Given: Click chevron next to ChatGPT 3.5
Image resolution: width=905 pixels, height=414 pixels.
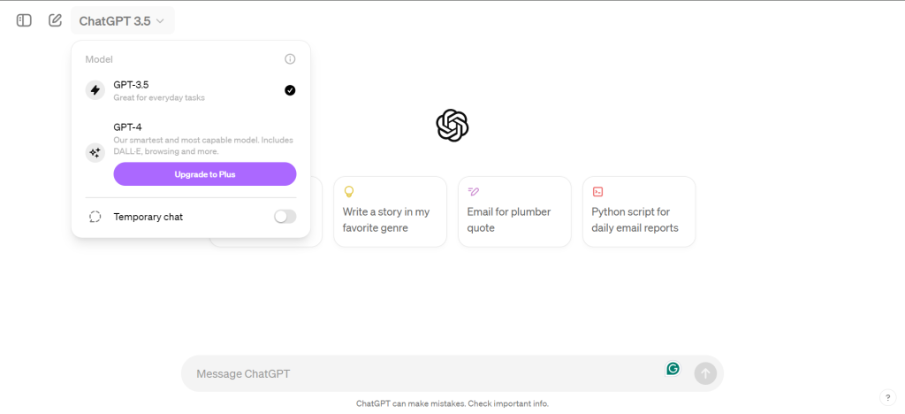Looking at the screenshot, I should pyautogui.click(x=161, y=21).
